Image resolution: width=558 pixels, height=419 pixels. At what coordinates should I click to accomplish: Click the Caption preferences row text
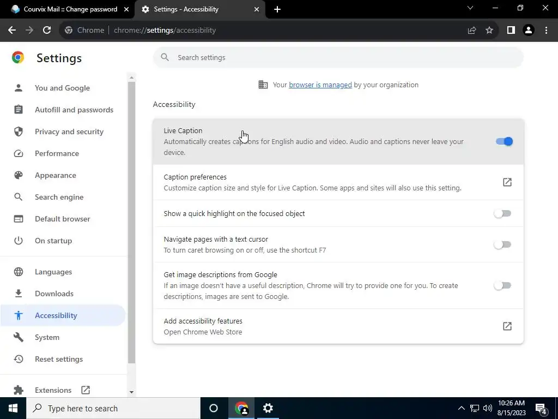pos(195,177)
